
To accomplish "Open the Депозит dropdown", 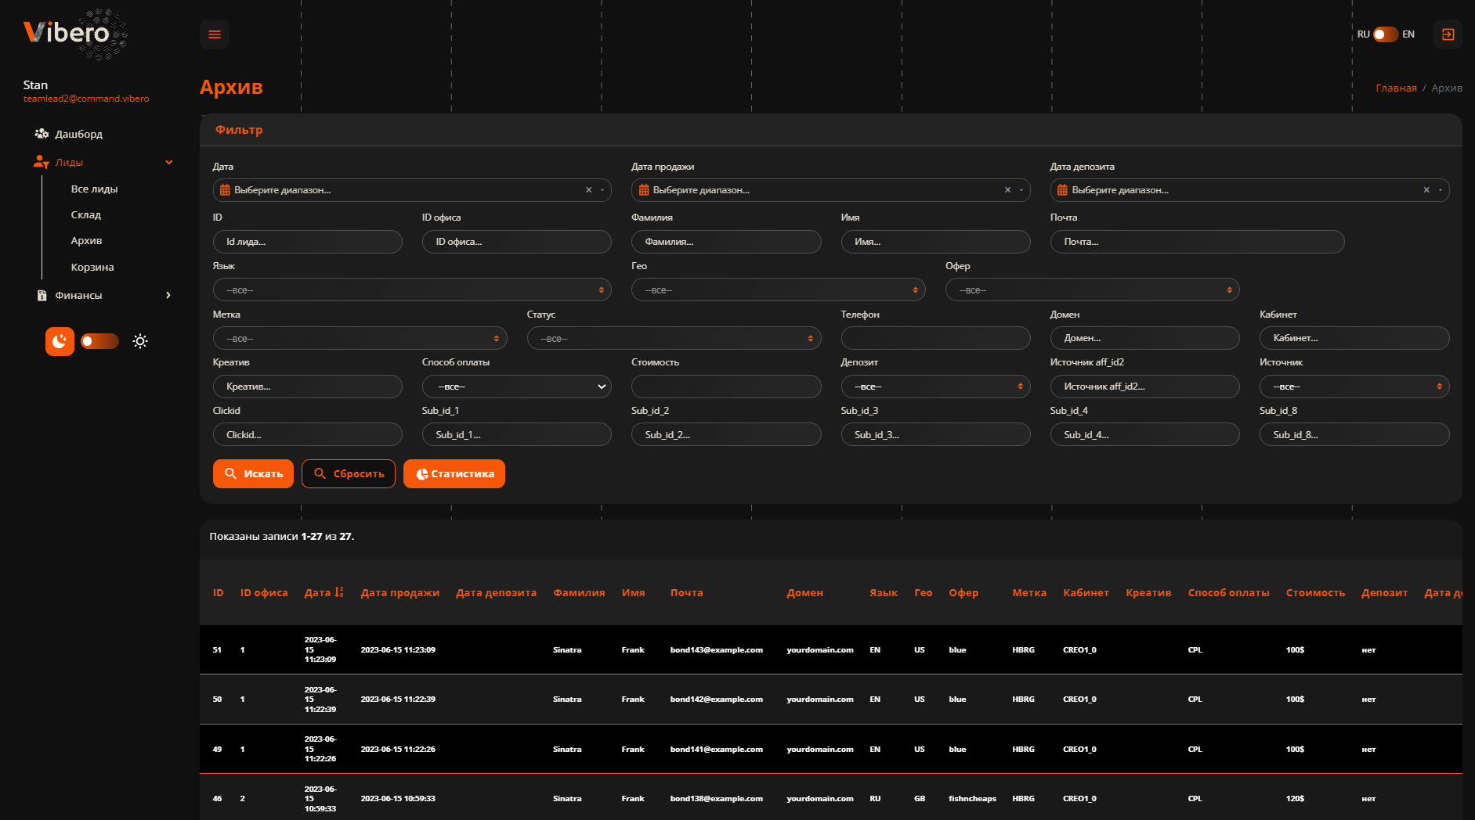I will click(936, 387).
